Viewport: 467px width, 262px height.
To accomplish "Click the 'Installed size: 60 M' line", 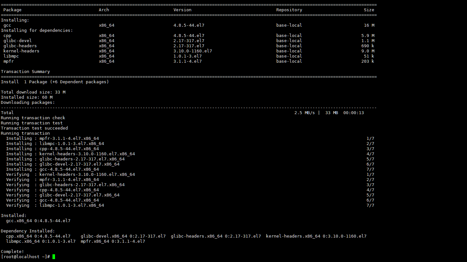I will [27, 97].
